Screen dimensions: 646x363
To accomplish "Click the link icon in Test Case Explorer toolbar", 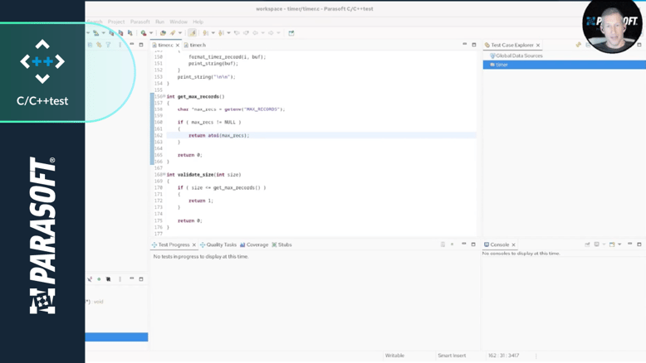I will (x=579, y=45).
